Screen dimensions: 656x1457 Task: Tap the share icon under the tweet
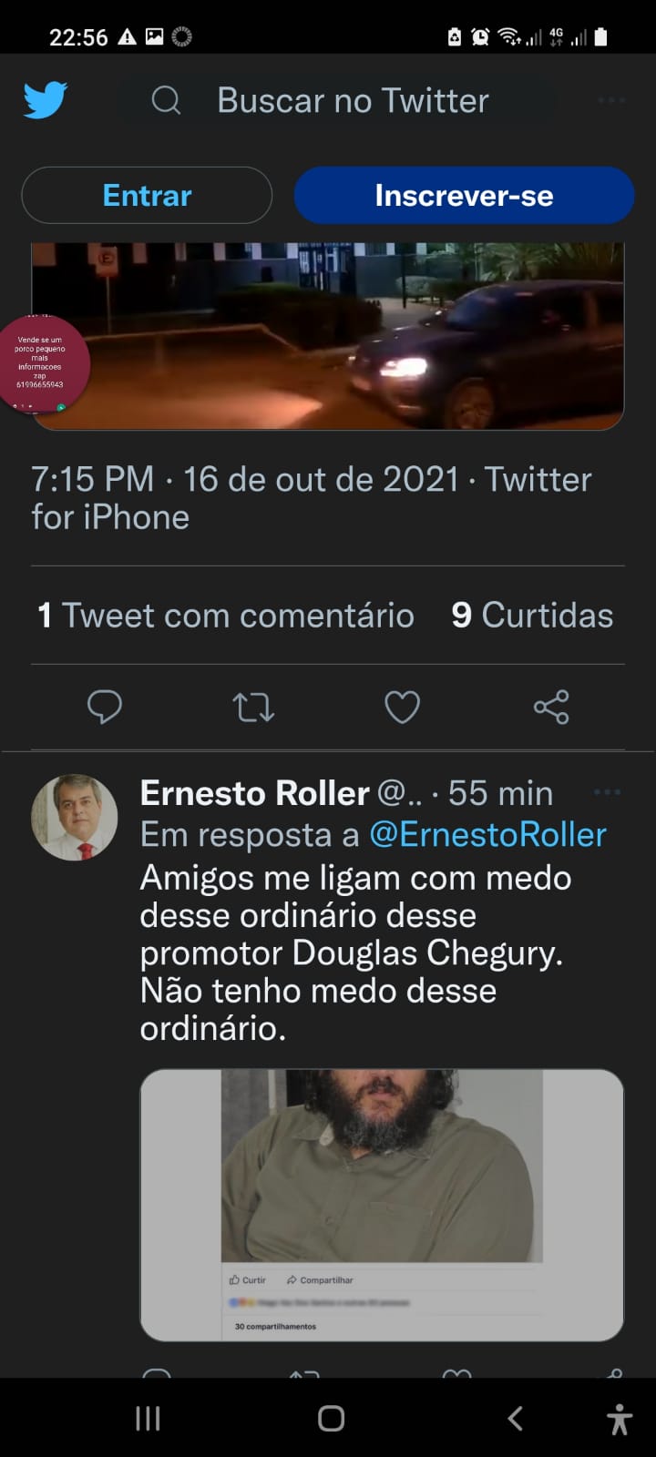551,707
